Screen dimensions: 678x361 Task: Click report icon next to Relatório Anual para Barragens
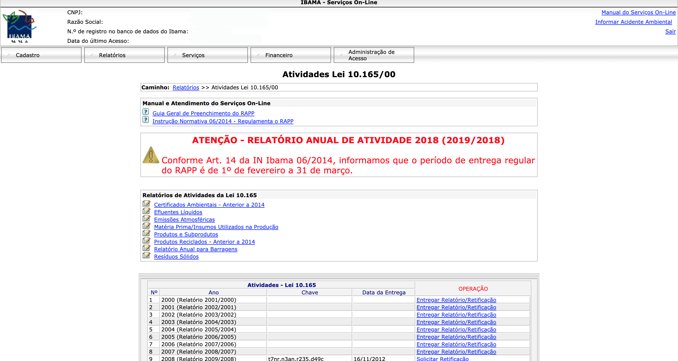(x=146, y=248)
